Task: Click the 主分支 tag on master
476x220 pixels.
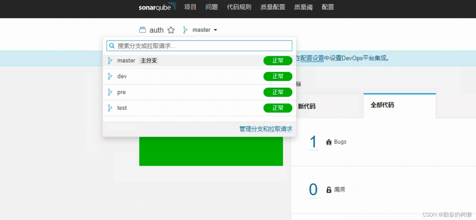Action: click(x=149, y=60)
